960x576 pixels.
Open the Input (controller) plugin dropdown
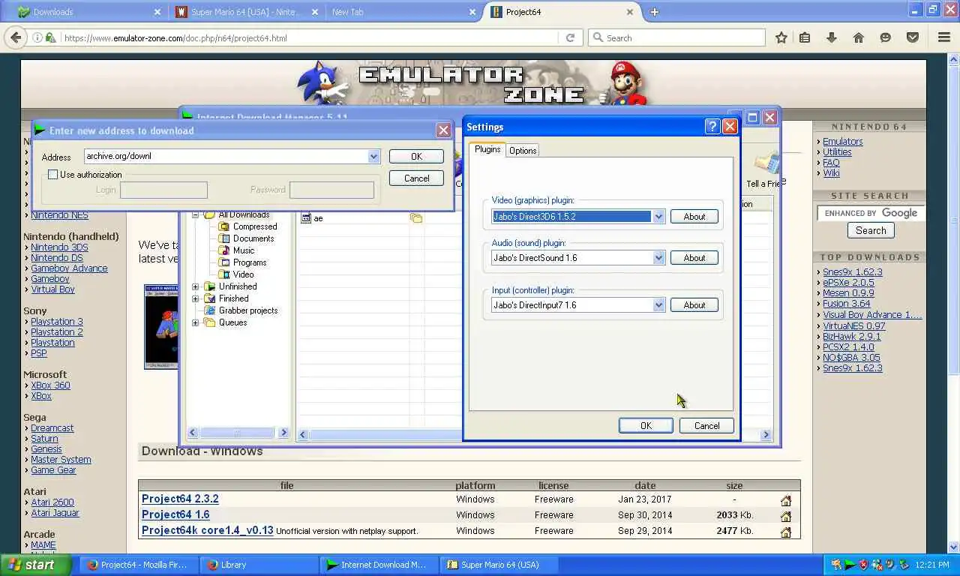point(658,305)
